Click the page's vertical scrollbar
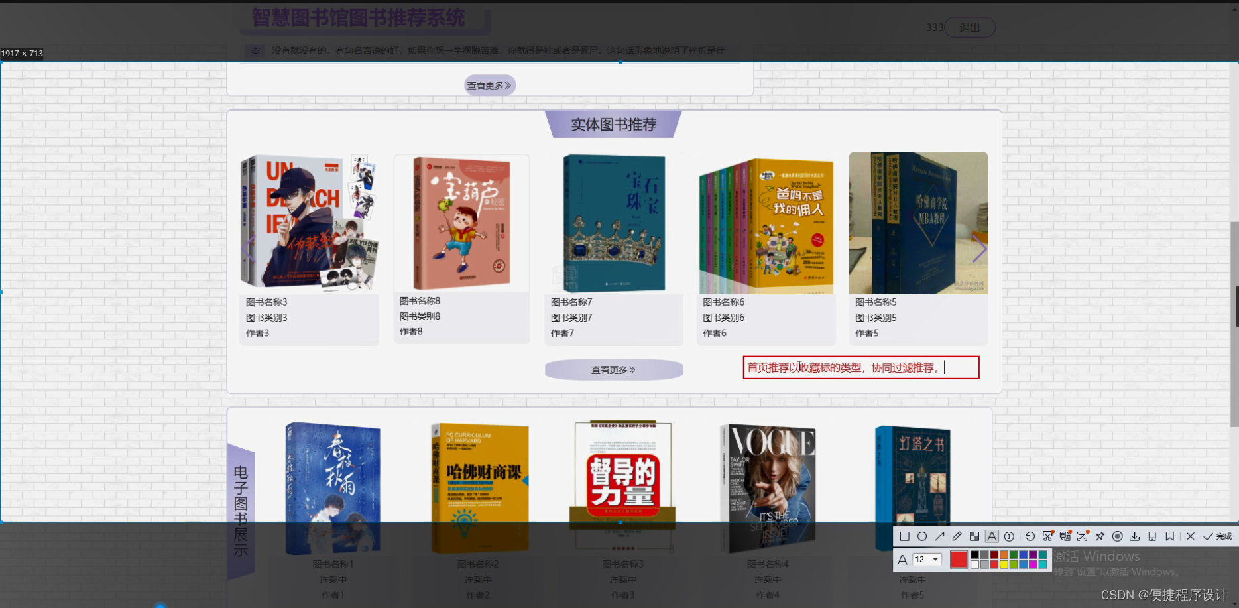This screenshot has width=1239, height=608. [x=1234, y=324]
